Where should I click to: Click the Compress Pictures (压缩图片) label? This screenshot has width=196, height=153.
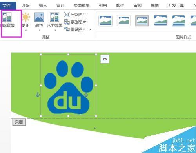click(78, 15)
